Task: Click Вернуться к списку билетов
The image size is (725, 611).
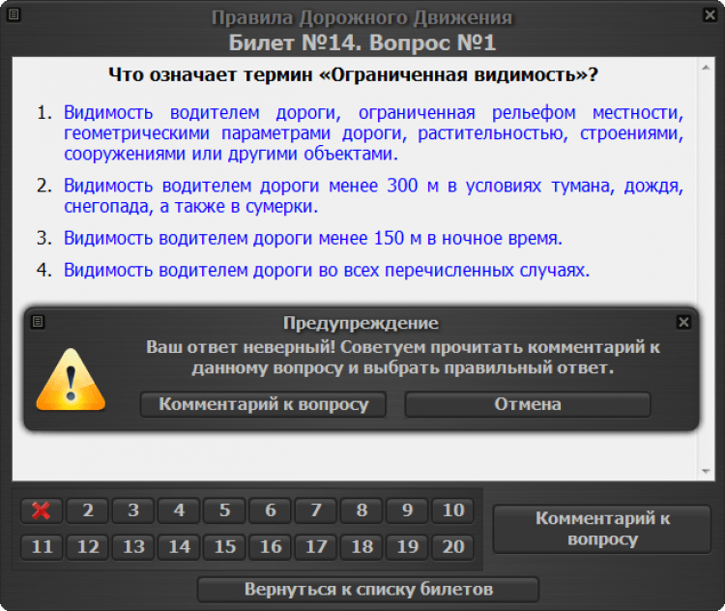Action: (368, 590)
